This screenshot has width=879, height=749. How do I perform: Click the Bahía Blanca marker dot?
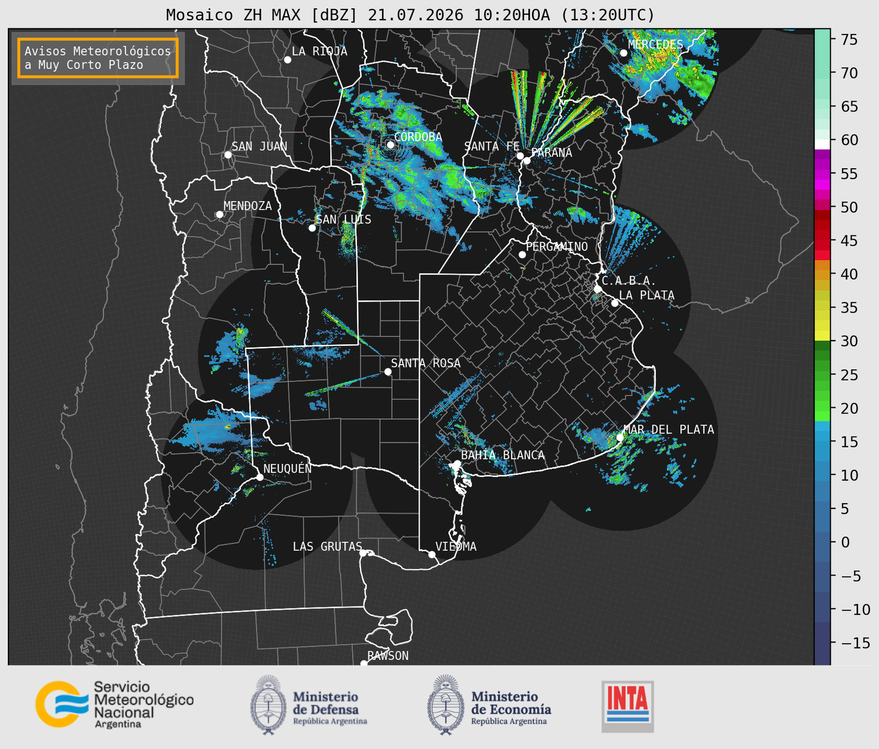coord(457,464)
